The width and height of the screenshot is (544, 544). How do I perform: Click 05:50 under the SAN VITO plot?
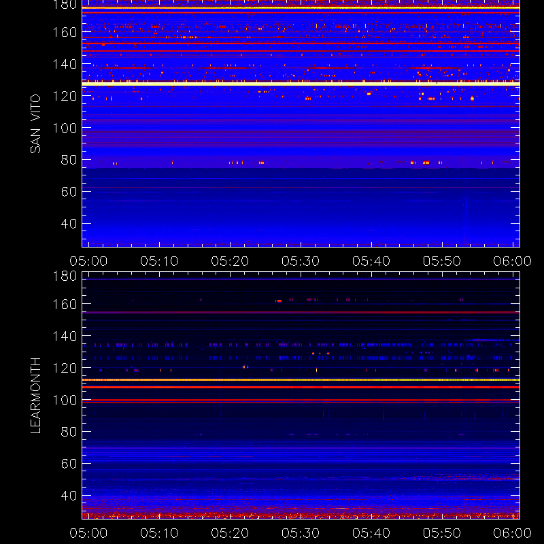[441, 261]
